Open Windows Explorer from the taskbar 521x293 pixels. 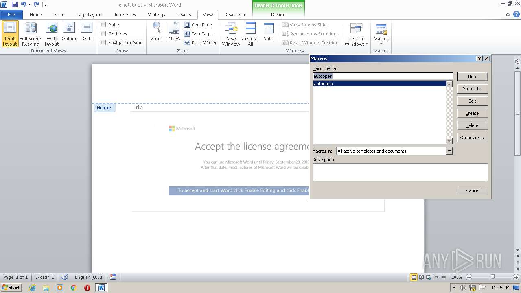point(46,288)
